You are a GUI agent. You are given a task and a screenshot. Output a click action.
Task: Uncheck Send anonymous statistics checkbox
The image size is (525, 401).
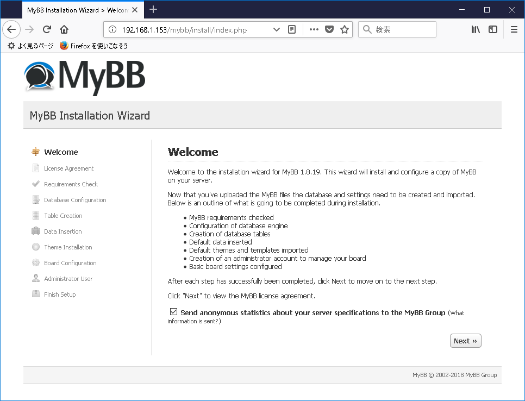point(173,312)
